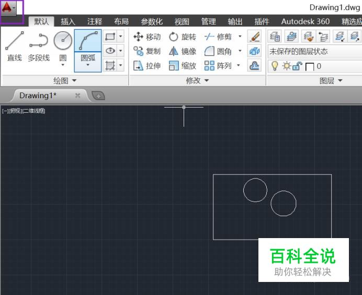Toggle the layer 0 lock padlock icon
Viewport: 362px width, 295px height.
(297, 66)
